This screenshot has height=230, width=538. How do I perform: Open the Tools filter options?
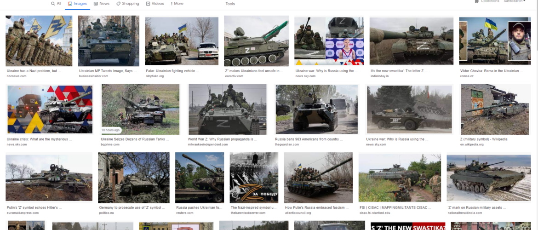(x=230, y=4)
